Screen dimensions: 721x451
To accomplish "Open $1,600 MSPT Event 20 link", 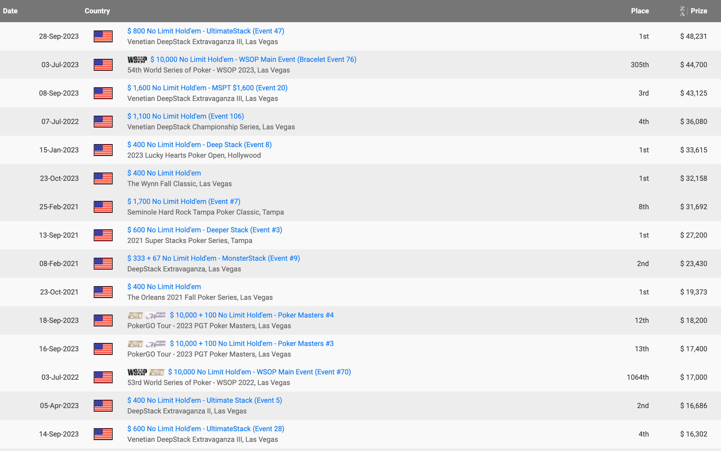I will (207, 88).
